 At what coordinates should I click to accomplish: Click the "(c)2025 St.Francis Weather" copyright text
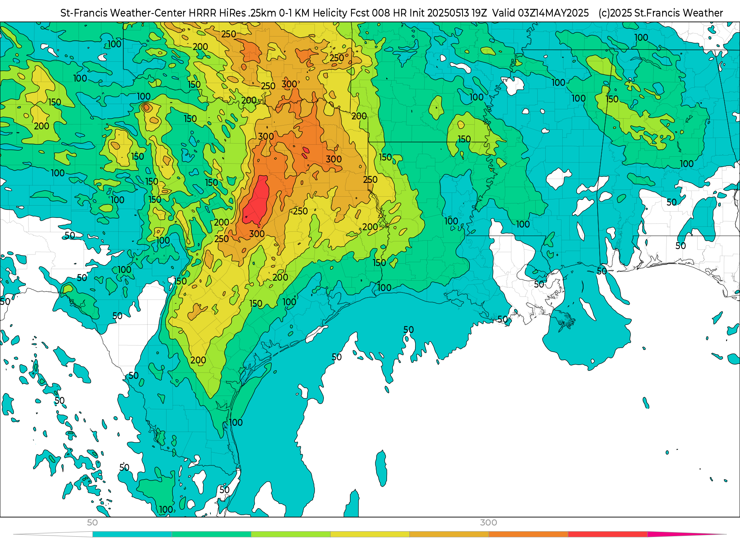click(661, 13)
